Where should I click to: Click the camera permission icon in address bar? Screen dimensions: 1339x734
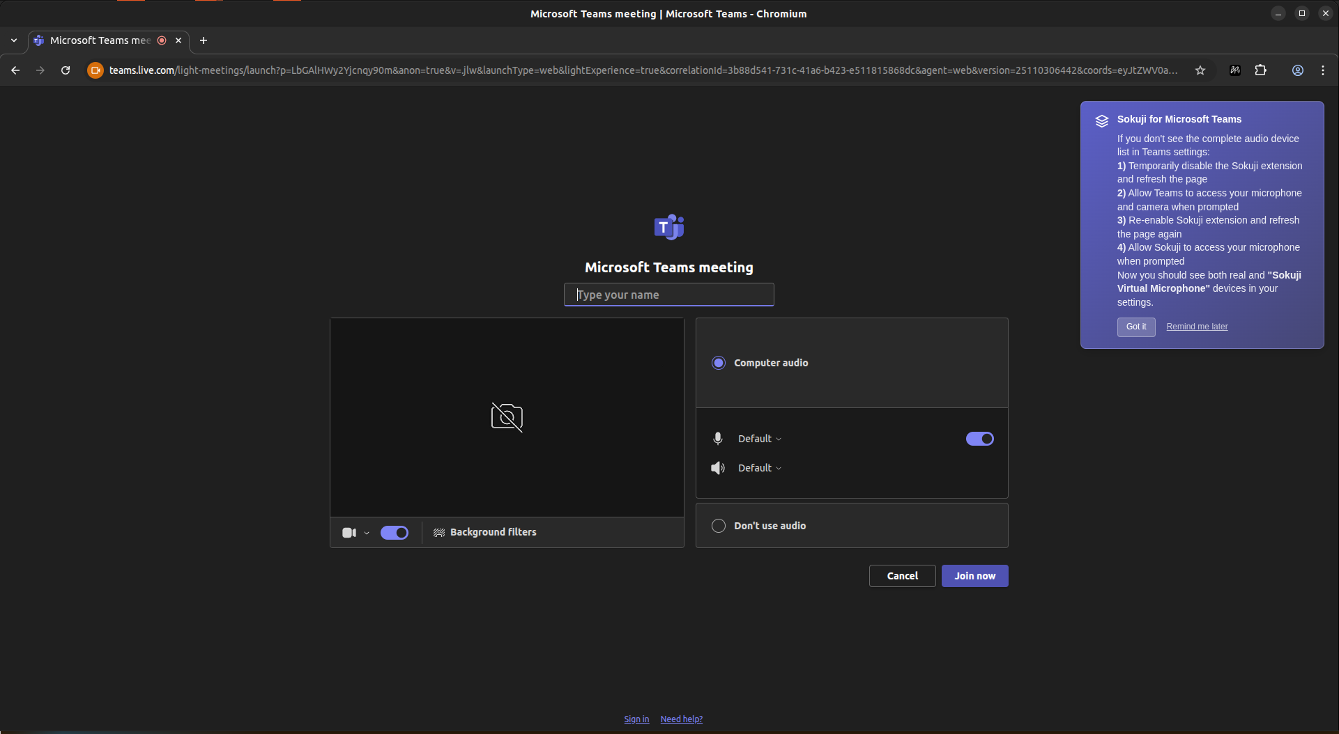[95, 70]
